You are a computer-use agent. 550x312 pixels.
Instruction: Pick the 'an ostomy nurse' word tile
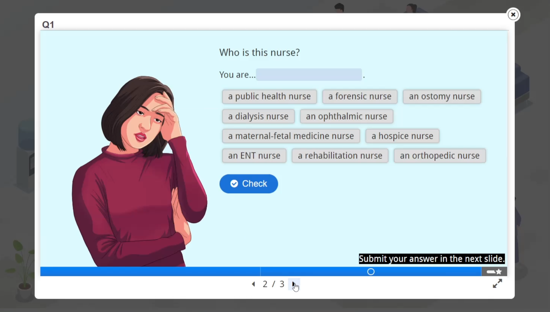click(x=442, y=96)
